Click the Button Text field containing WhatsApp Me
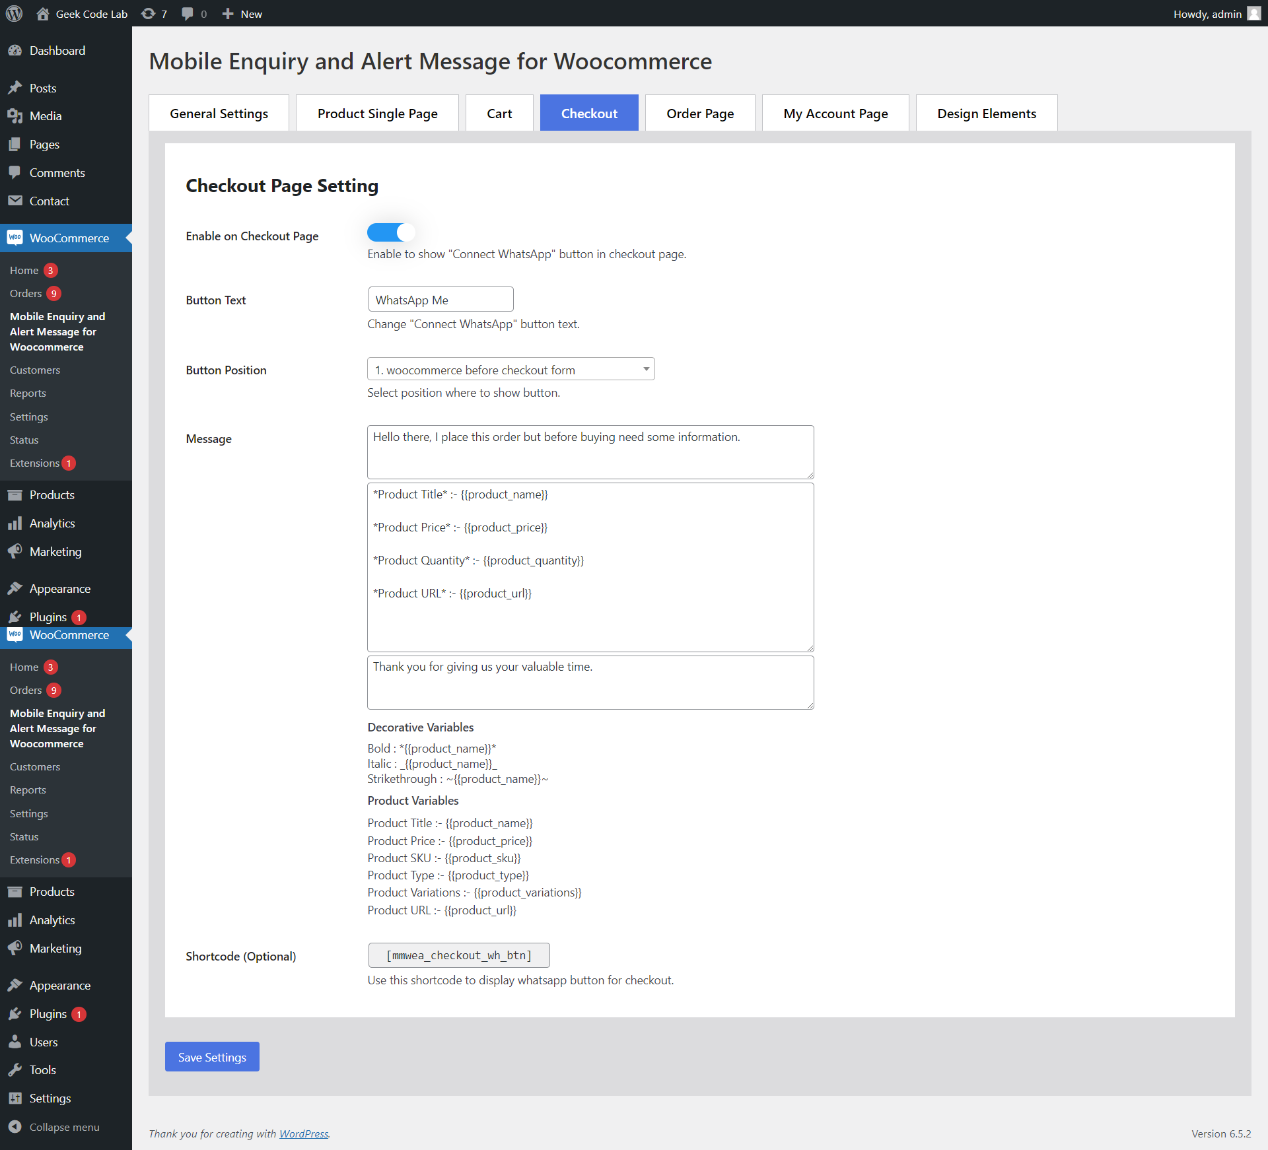 tap(440, 300)
